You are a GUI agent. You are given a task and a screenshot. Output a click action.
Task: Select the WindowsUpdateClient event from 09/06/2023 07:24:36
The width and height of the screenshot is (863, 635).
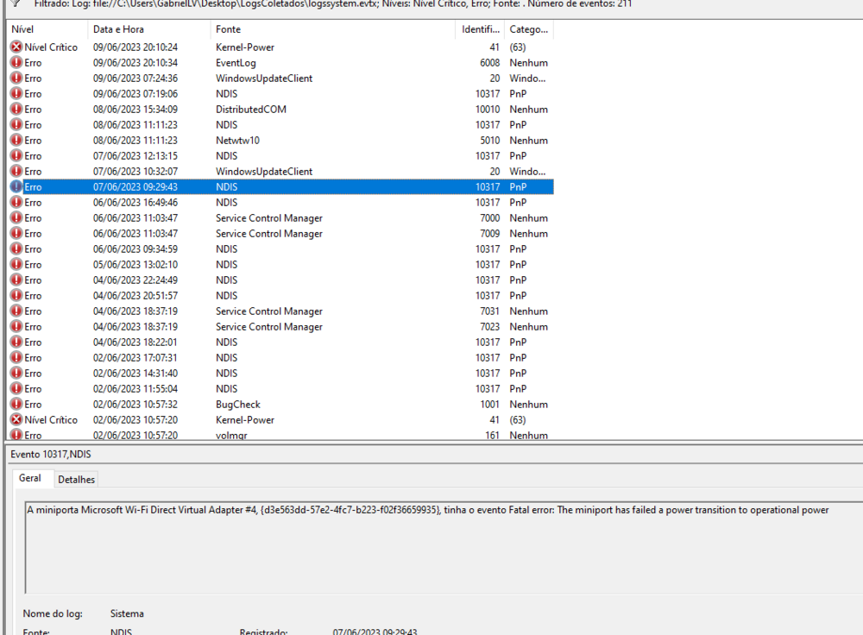264,79
